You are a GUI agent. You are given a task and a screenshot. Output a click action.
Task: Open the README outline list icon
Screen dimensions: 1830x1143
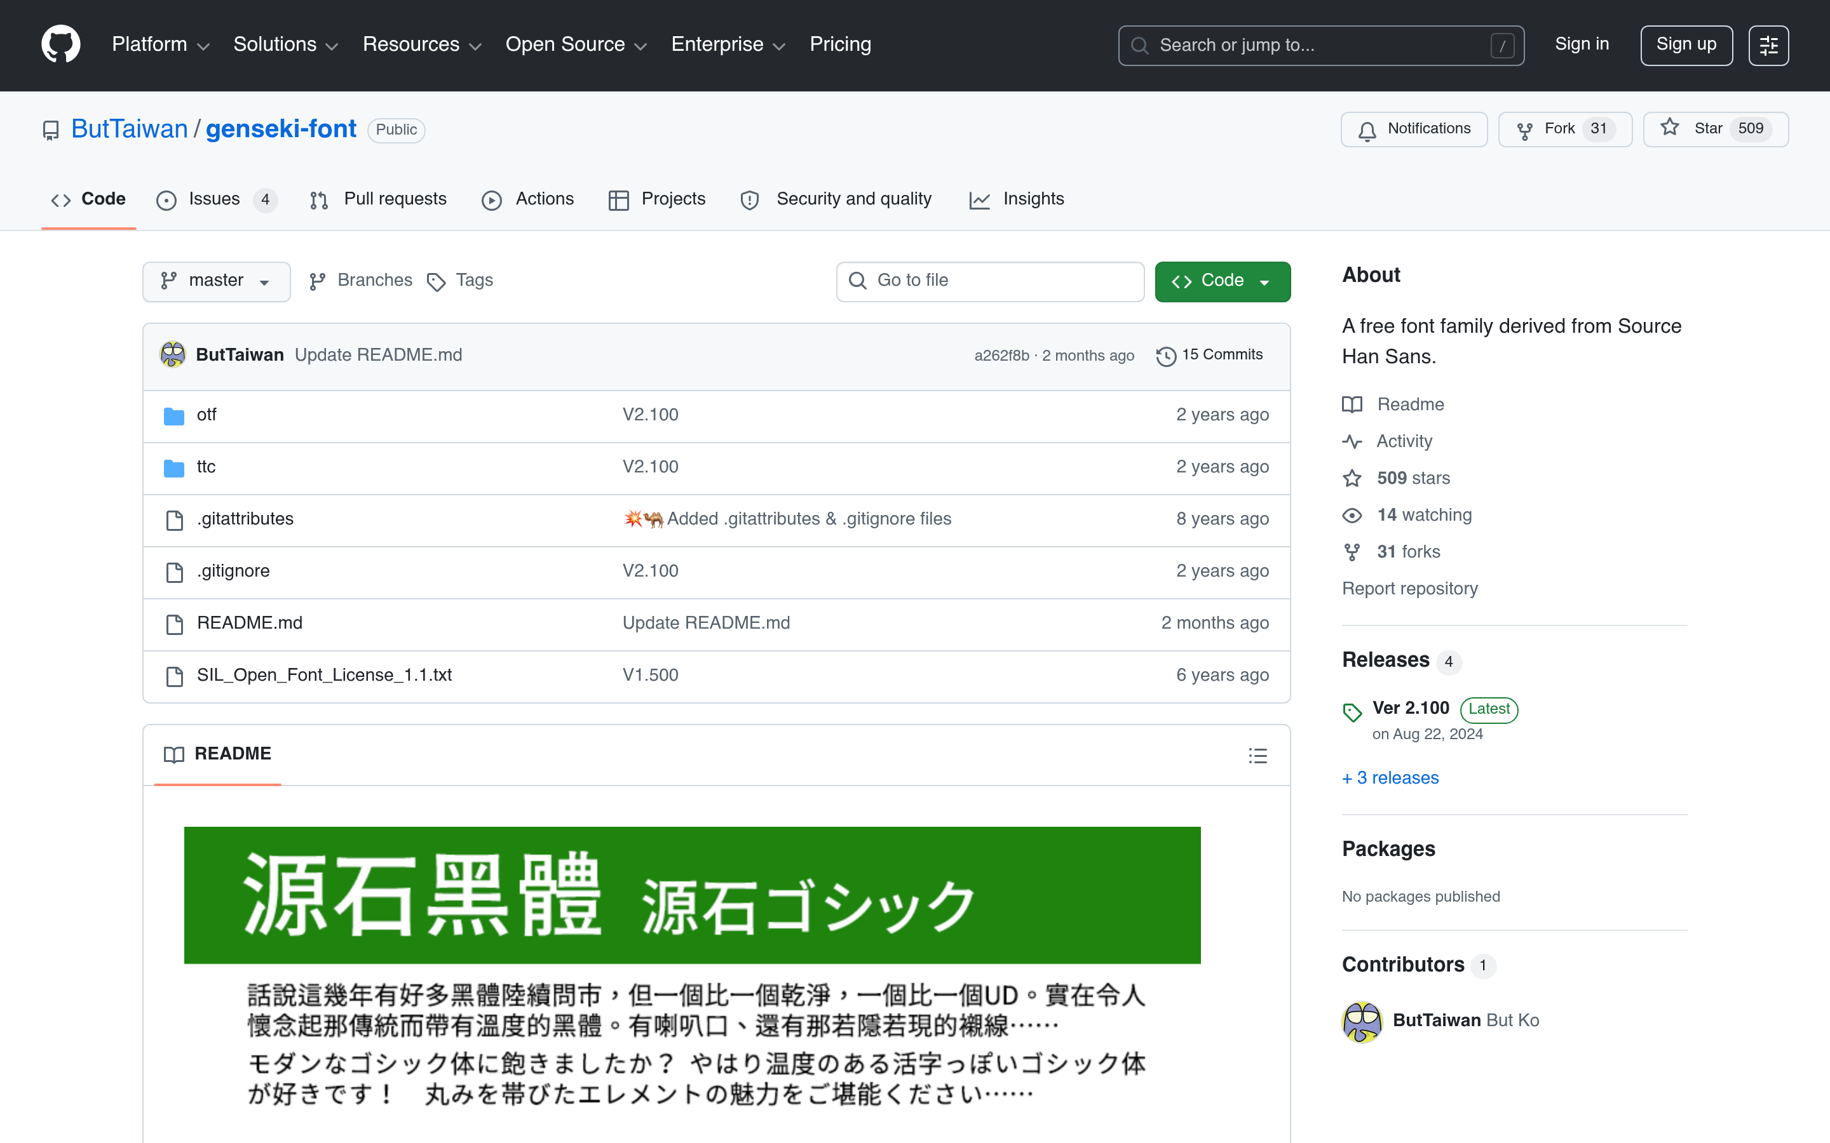pyautogui.click(x=1257, y=755)
